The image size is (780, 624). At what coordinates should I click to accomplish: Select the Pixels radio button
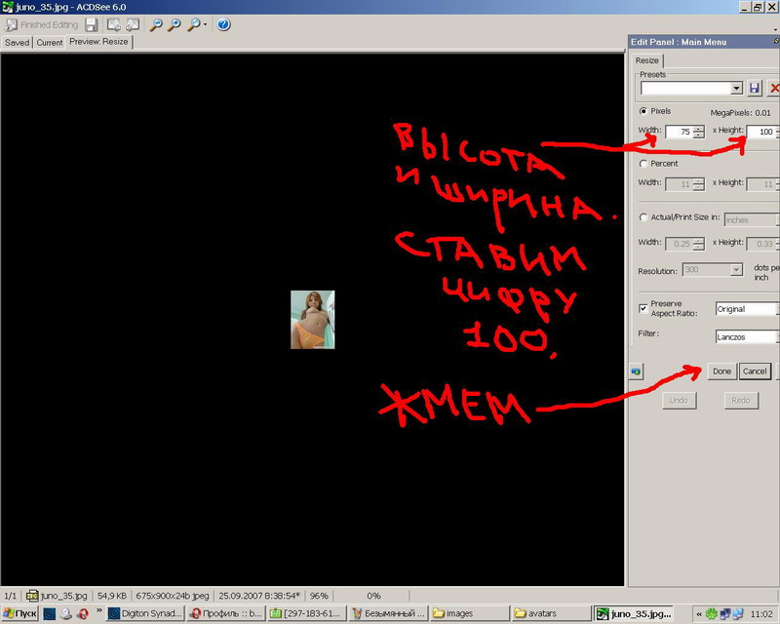643,111
